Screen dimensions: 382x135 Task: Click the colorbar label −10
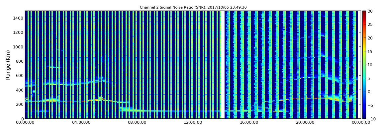(371, 118)
